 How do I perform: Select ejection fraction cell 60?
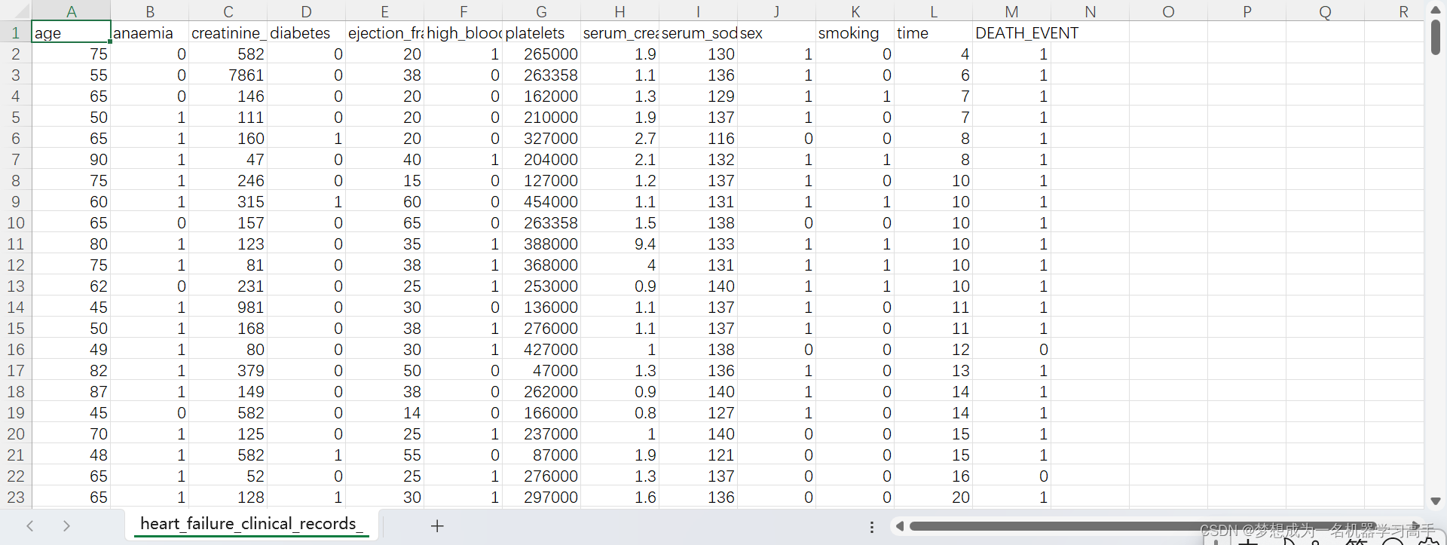click(384, 201)
